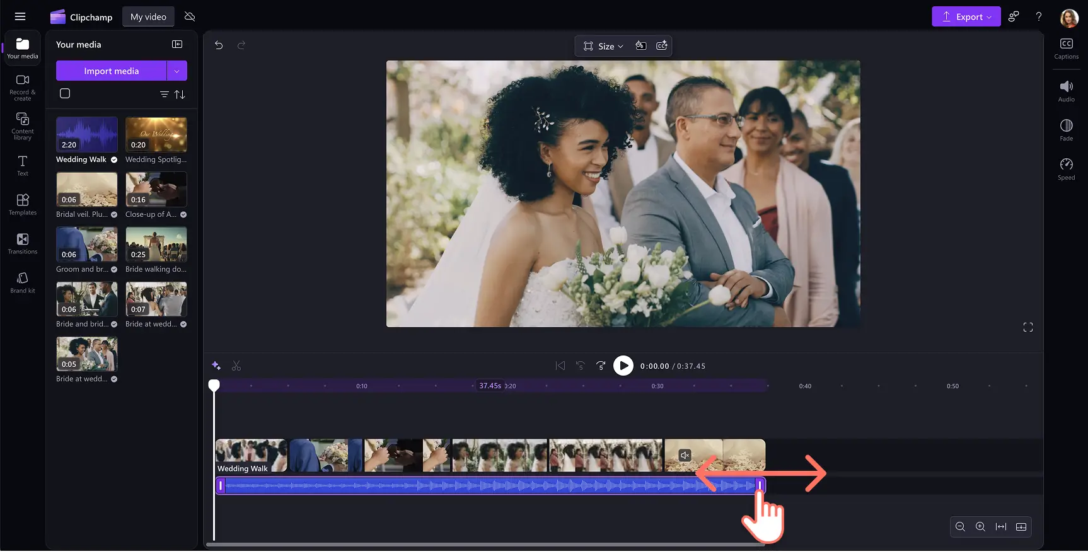Image resolution: width=1088 pixels, height=554 pixels.
Task: Select the Bride walking down thumbnail
Action: 156,245
